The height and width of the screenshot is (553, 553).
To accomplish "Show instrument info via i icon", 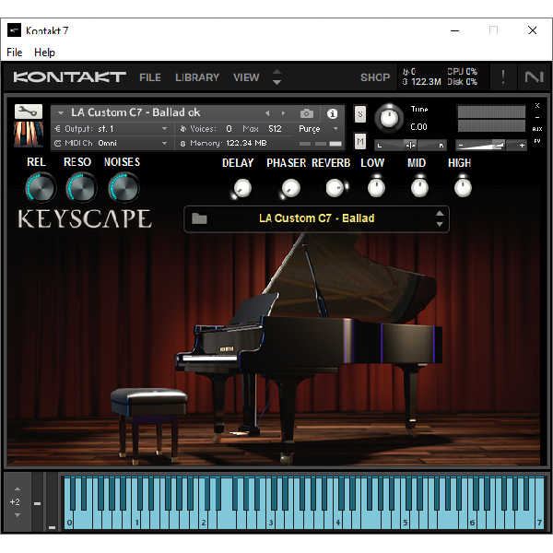I will (332, 113).
